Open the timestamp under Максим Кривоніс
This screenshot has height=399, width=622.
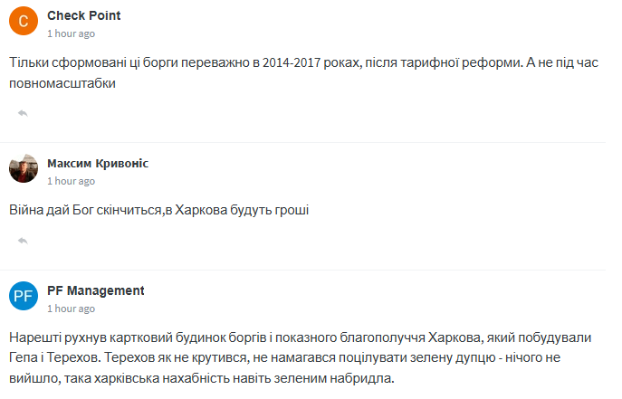pyautogui.click(x=71, y=181)
